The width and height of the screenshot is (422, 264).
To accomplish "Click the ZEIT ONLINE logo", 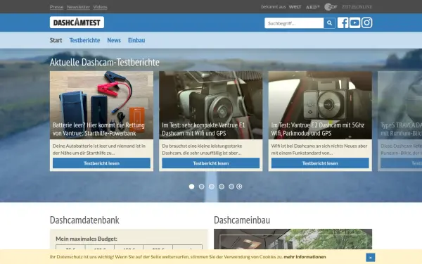I will [357, 7].
